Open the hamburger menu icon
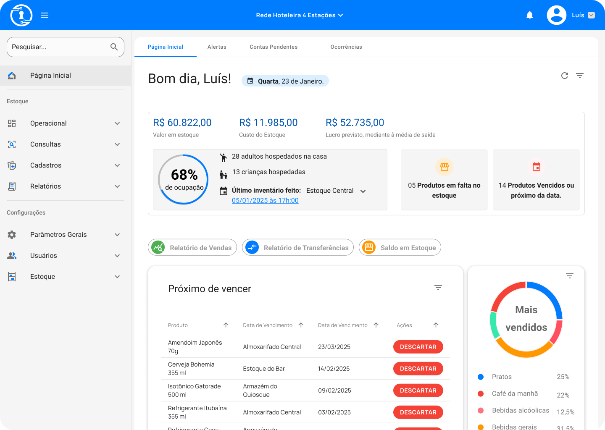 pos(45,15)
